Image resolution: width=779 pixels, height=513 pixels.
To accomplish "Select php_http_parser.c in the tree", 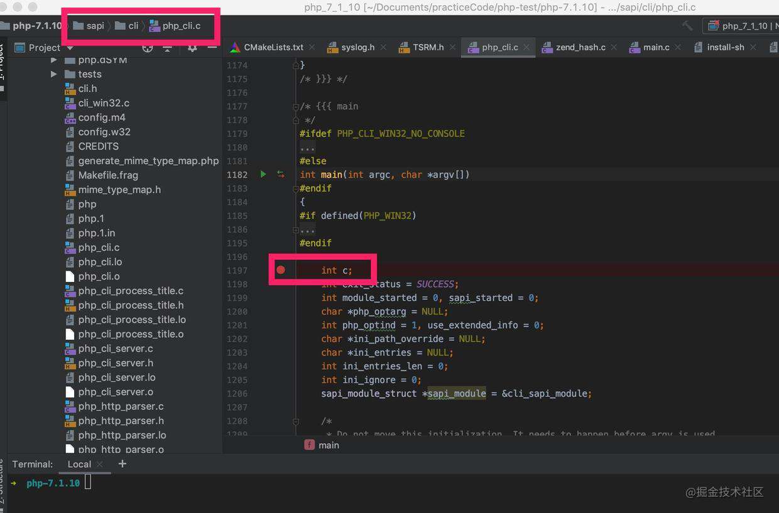I will point(121,406).
